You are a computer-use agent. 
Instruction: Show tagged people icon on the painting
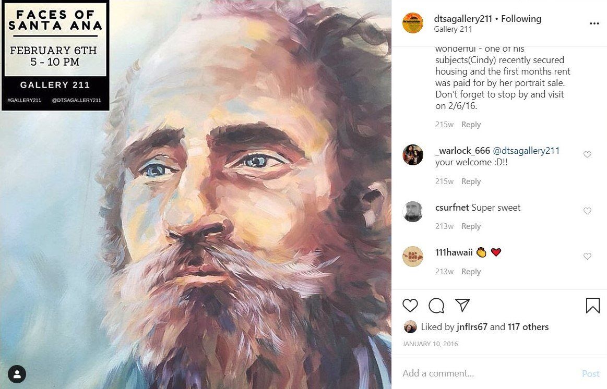17,374
